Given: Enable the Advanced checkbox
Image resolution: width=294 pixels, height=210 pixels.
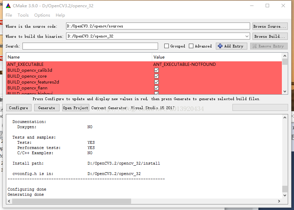Looking at the screenshot, I should 191,46.
